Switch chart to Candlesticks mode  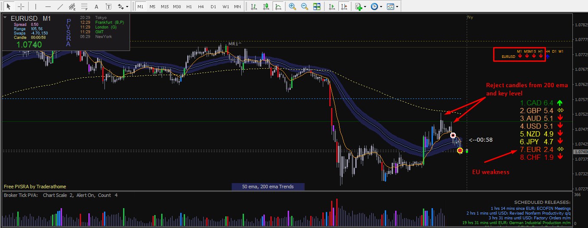coord(265,6)
